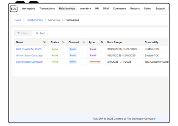
Task: Open the Setup menu
Action: (x=148, y=9)
